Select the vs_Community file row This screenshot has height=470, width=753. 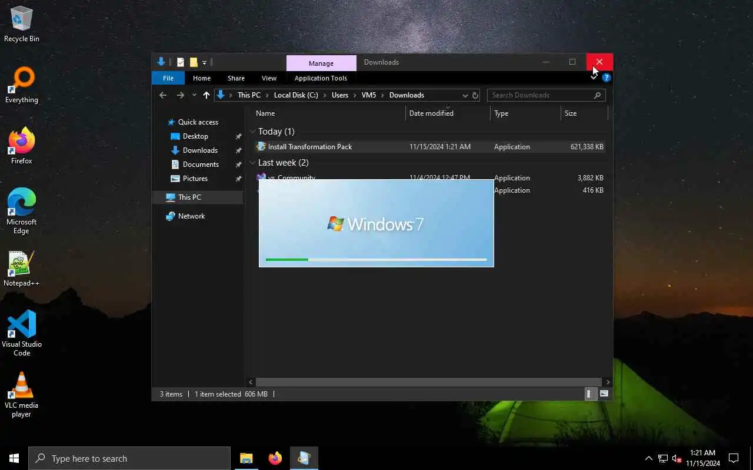coord(429,177)
